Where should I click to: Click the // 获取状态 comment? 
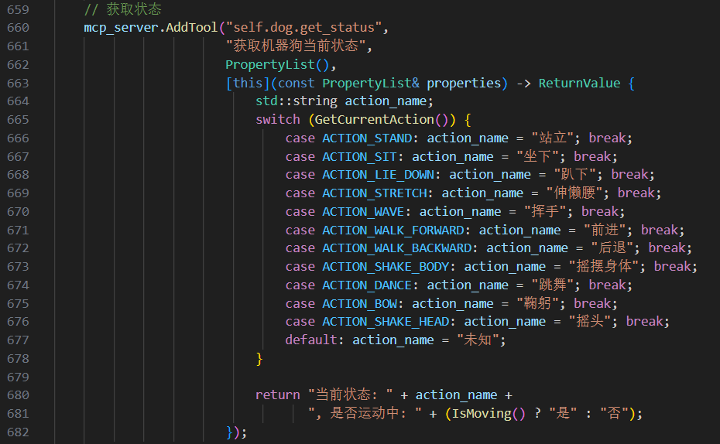click(123, 9)
